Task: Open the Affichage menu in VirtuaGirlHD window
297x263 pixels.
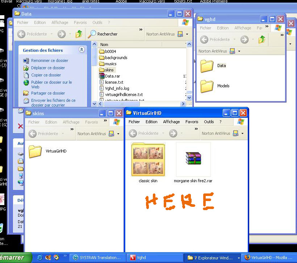Action: click(171, 122)
